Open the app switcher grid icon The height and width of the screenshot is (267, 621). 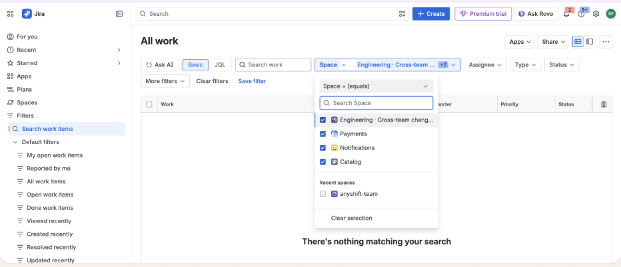coord(10,14)
